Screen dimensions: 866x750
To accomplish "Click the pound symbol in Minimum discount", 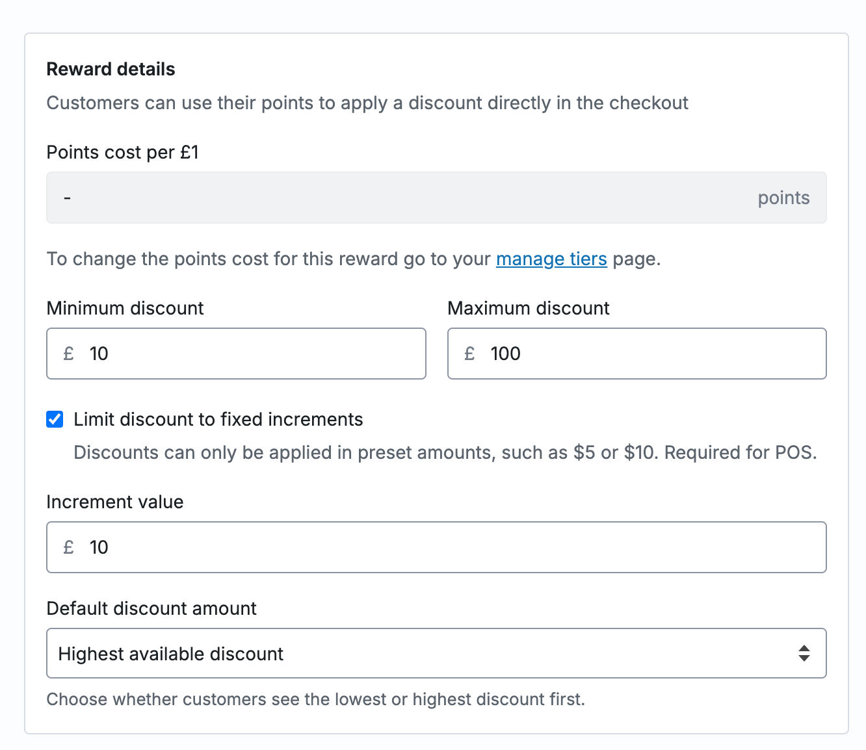I will point(69,354).
